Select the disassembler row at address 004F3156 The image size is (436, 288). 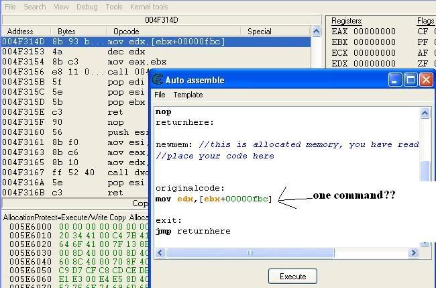click(74, 71)
